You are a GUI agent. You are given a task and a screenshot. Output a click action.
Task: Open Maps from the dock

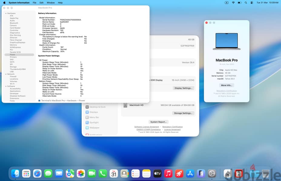(x=70, y=173)
